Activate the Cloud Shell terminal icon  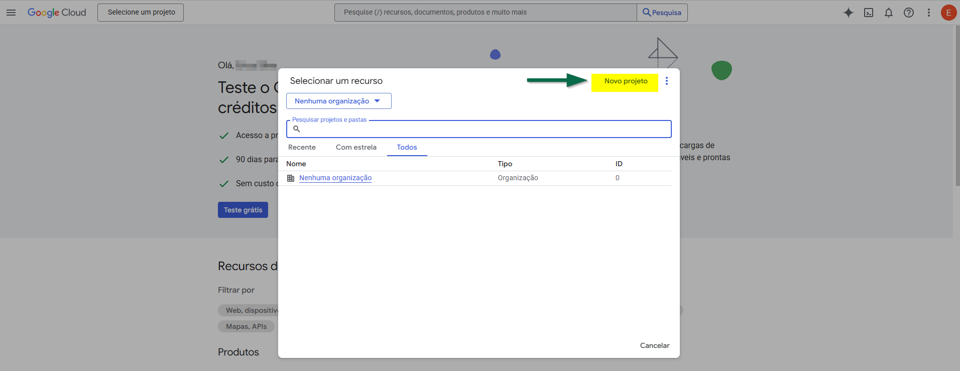tap(868, 13)
